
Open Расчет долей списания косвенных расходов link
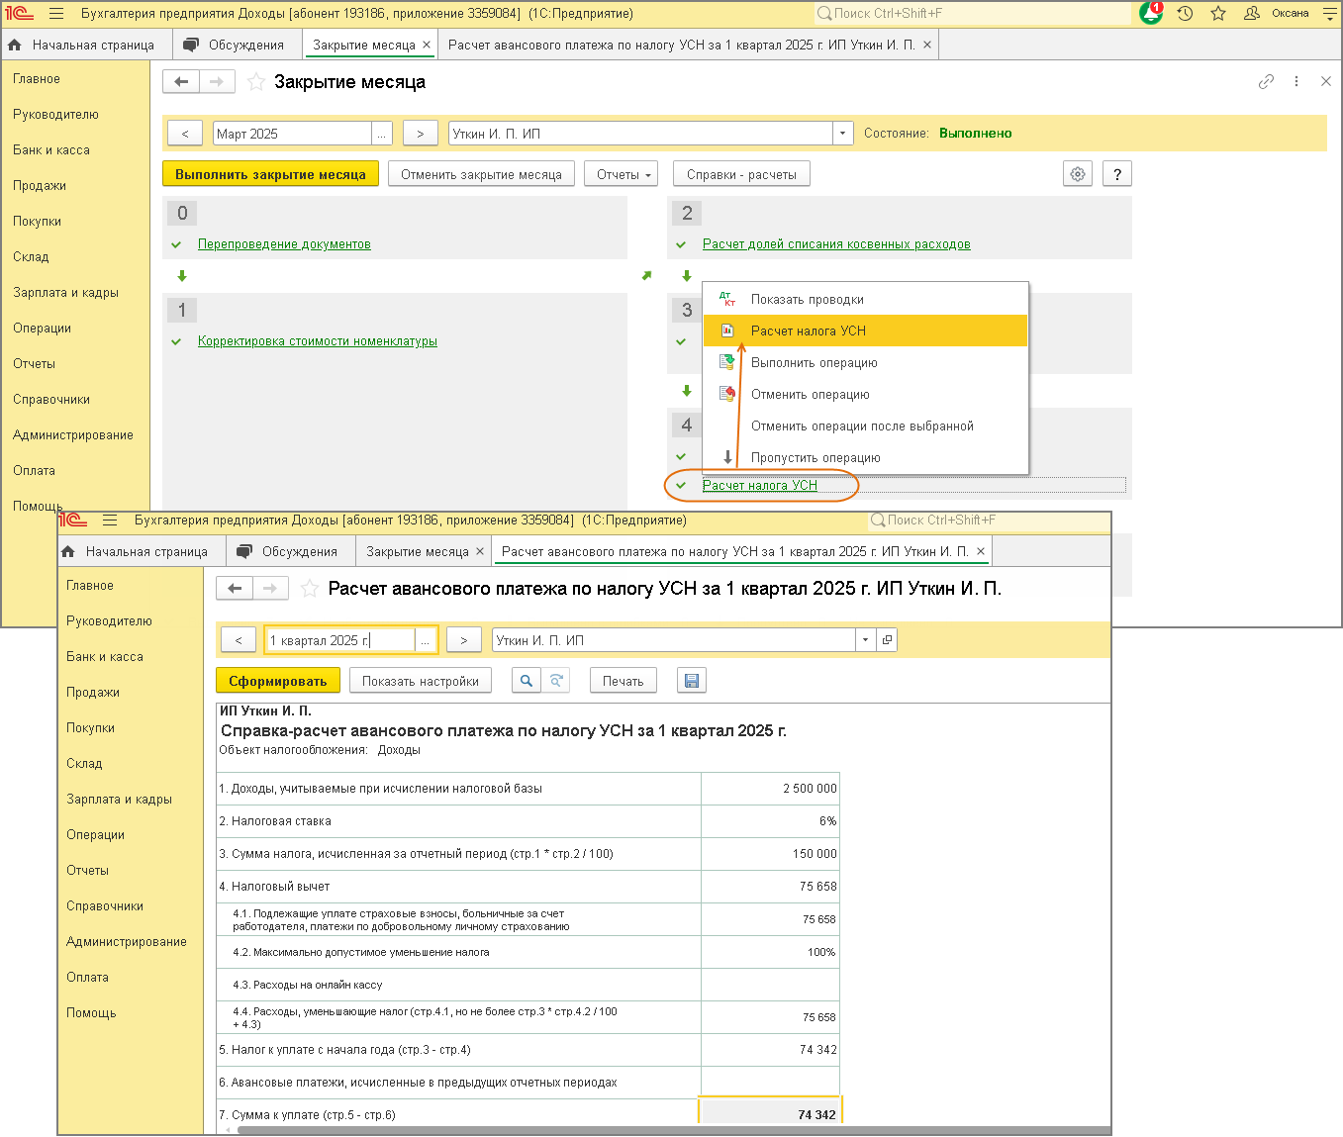(836, 244)
